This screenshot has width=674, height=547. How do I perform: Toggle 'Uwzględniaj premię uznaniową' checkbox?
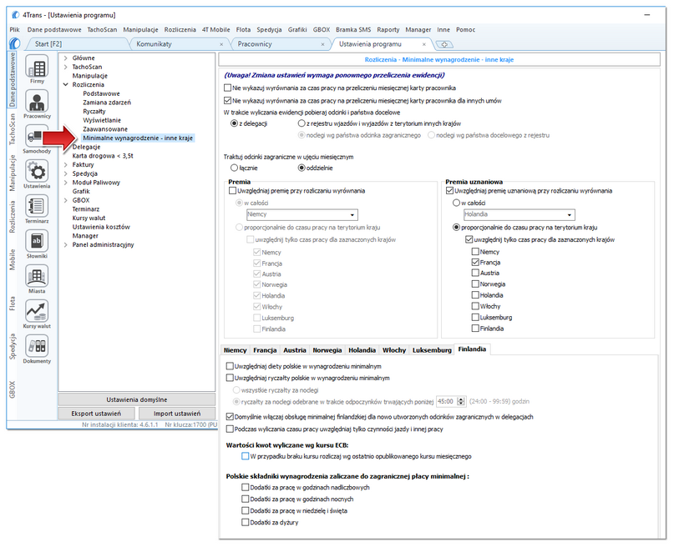[449, 190]
